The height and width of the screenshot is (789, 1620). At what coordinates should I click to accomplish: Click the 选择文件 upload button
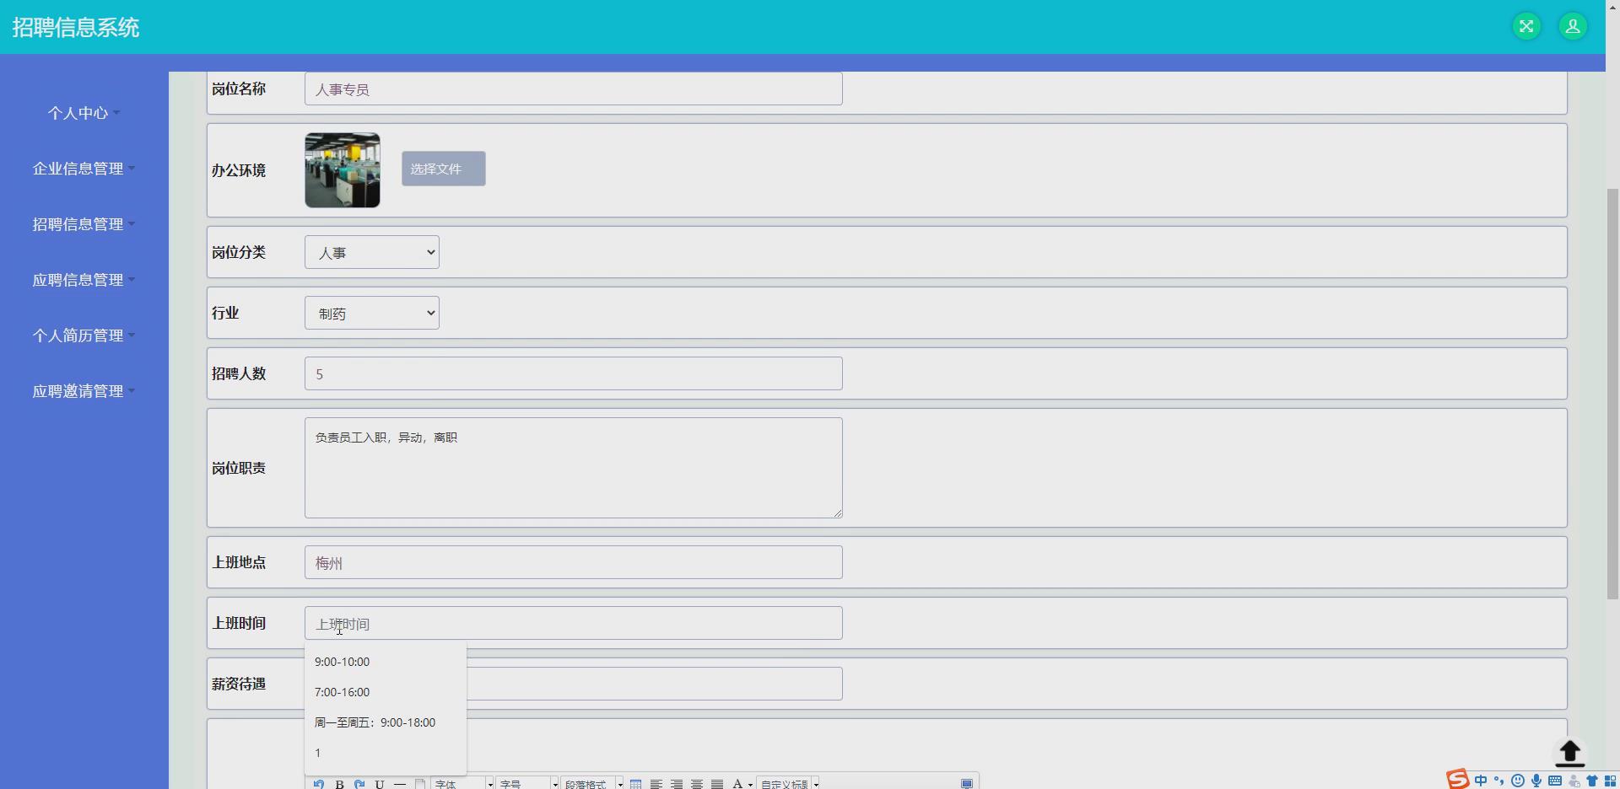click(x=444, y=169)
